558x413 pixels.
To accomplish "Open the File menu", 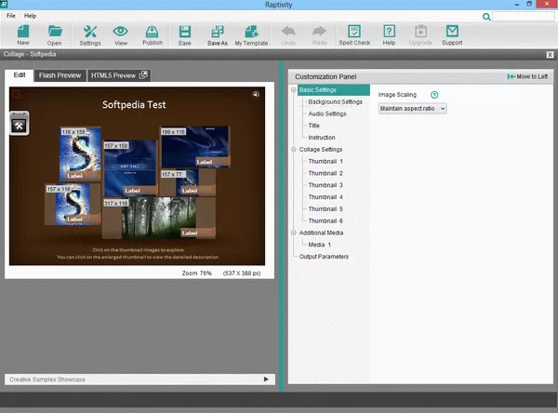I will pyautogui.click(x=11, y=16).
